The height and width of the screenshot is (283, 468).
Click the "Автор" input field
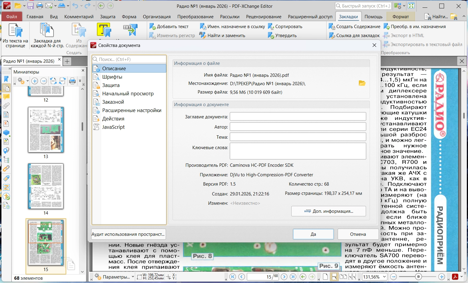click(x=298, y=127)
